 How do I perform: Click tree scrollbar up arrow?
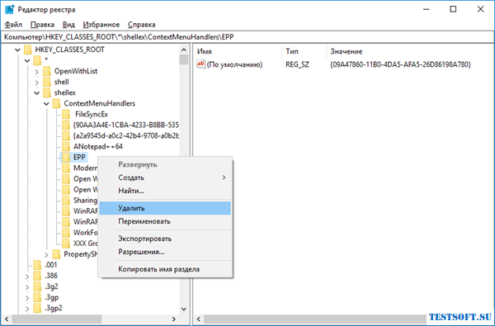(184, 50)
